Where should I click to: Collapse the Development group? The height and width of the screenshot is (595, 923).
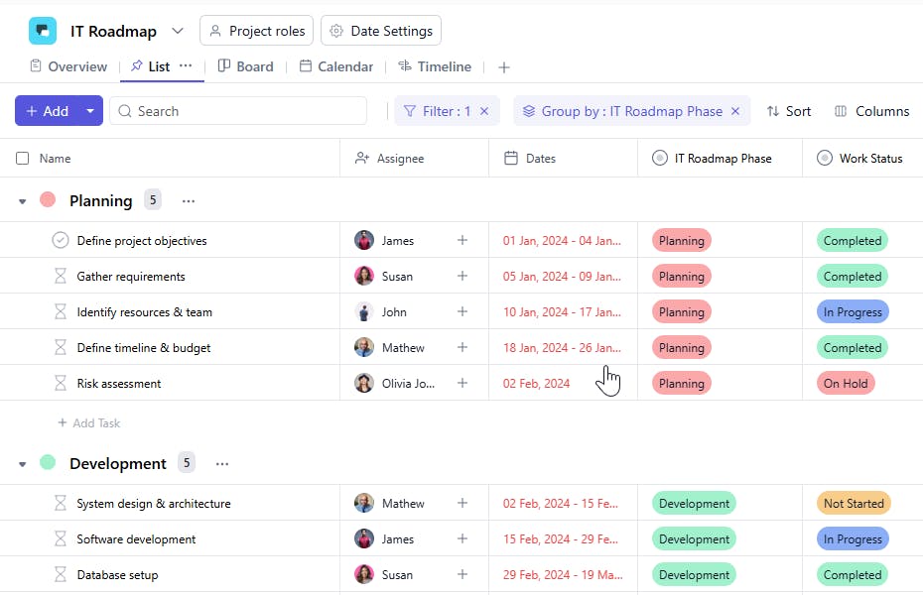[23, 464]
